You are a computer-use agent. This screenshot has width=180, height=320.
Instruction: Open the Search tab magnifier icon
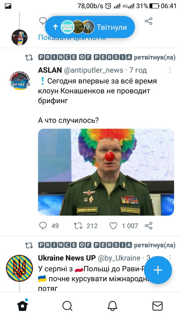click(67, 306)
